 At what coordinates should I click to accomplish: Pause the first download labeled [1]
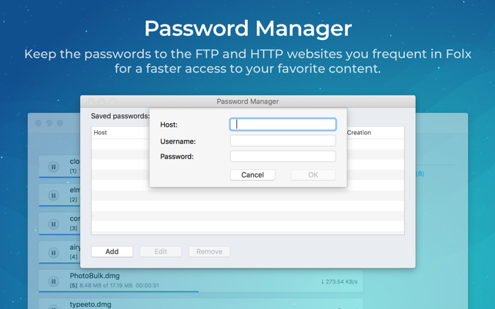tap(53, 167)
